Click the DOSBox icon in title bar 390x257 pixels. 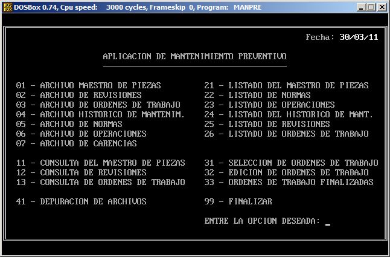click(7, 7)
